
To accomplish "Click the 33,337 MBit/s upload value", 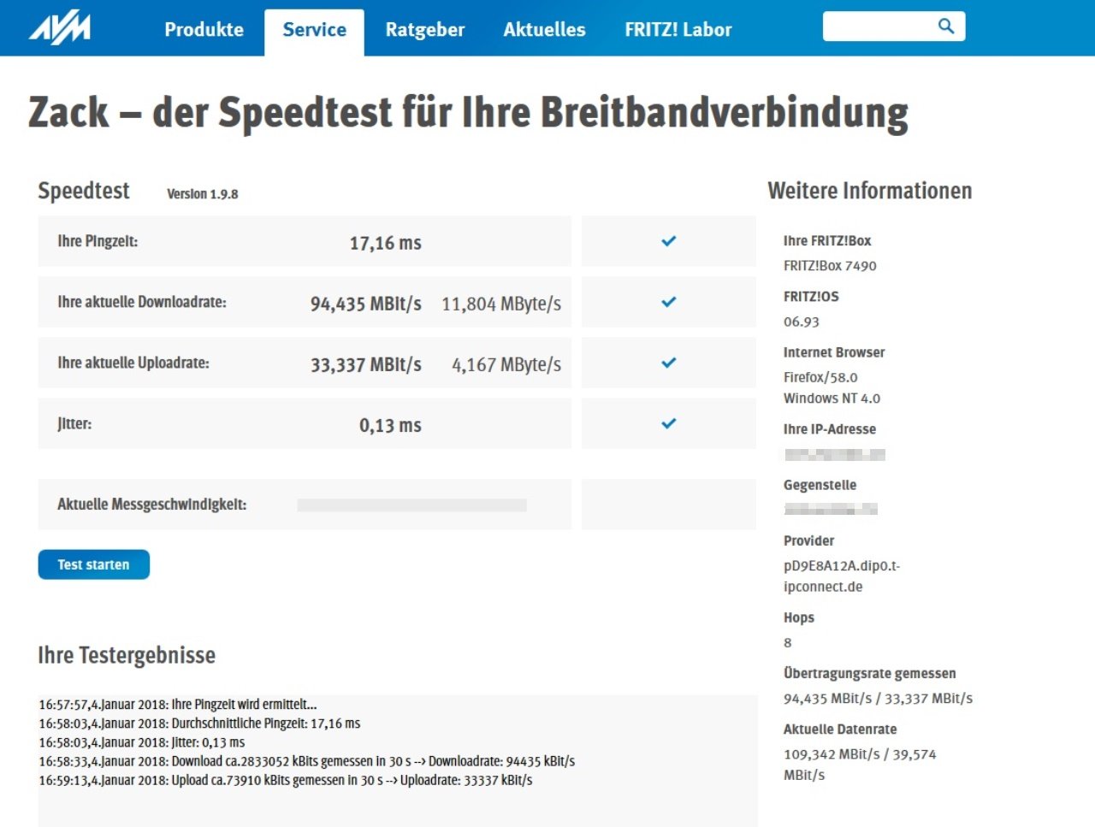I will coord(366,364).
